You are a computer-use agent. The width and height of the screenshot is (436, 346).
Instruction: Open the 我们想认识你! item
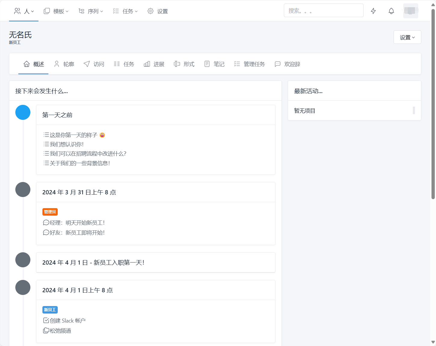[66, 144]
